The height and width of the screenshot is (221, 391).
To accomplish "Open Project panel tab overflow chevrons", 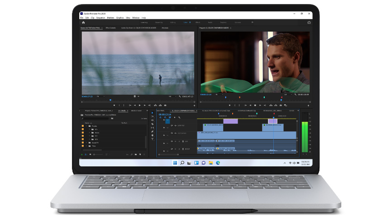I will coord(147,110).
